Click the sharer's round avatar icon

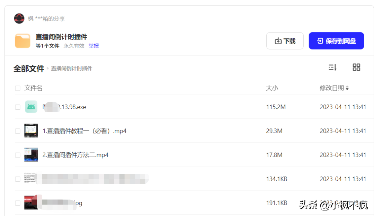[x=19, y=18]
